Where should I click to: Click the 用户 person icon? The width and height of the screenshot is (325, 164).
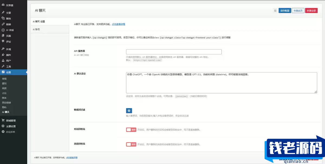pyautogui.click(x=3, y=61)
